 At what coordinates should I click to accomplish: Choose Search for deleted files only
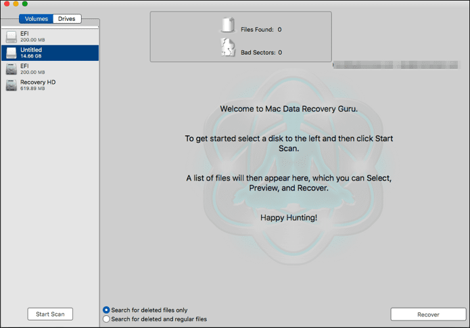[106, 310]
